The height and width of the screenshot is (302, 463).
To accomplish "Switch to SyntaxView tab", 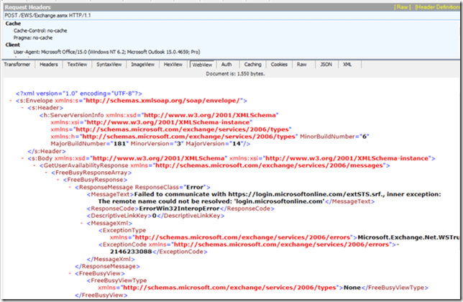I will 109,64.
